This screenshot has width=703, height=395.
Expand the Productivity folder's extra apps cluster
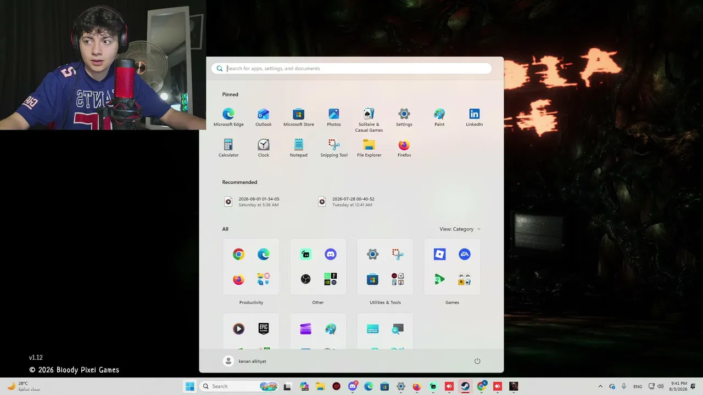click(x=264, y=279)
